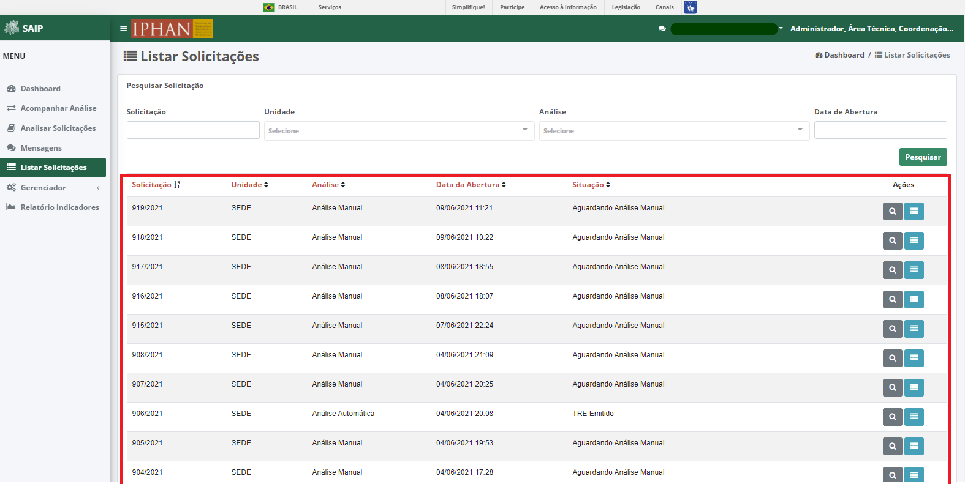This screenshot has width=965, height=484.
Task: Click magnifier icon for 907/2021
Action: click(893, 387)
